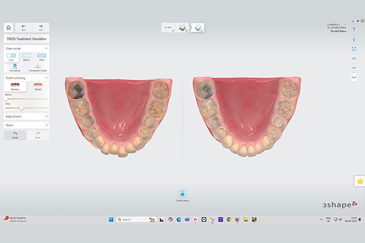Viewport: 365px width, 243px height.
Task: Click the After 3D jaw model
Action: pos(247,116)
